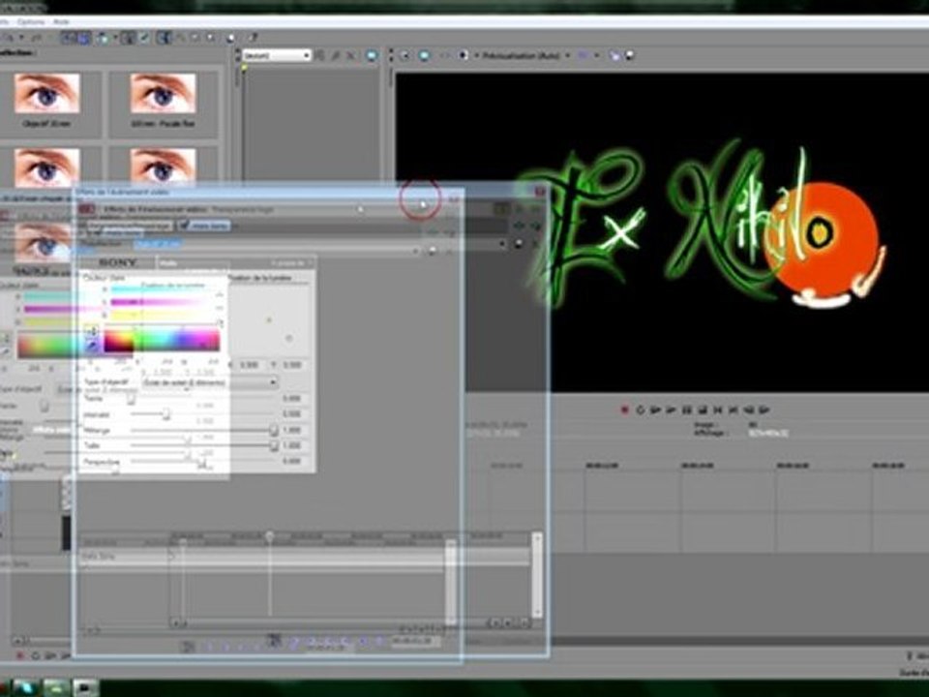Click the next frame button under the preview

click(x=764, y=409)
